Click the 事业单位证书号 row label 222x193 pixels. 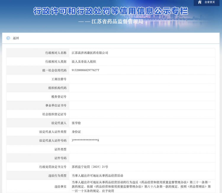(x=56, y=105)
